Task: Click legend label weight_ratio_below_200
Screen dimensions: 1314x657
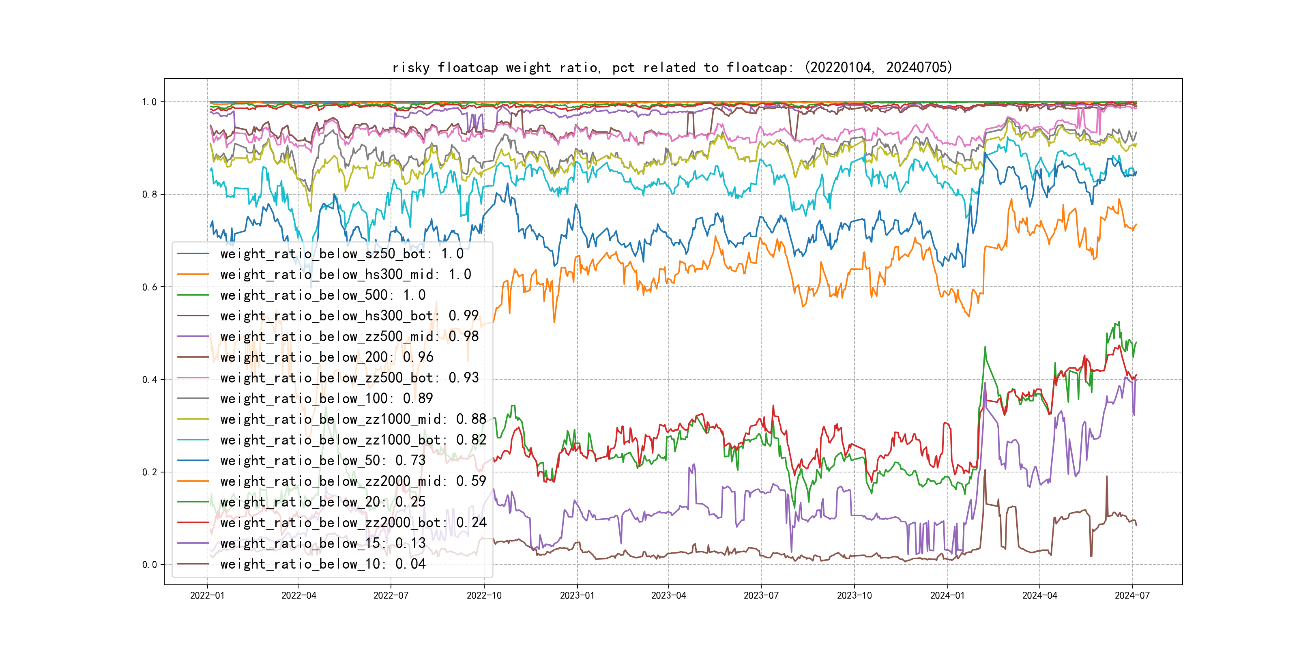Action: 326,357
